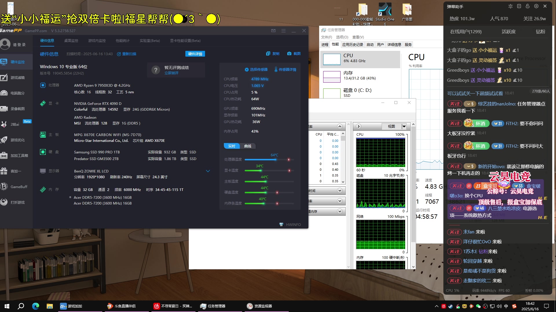Click the 请登录 avatar icon

[x=5, y=44]
